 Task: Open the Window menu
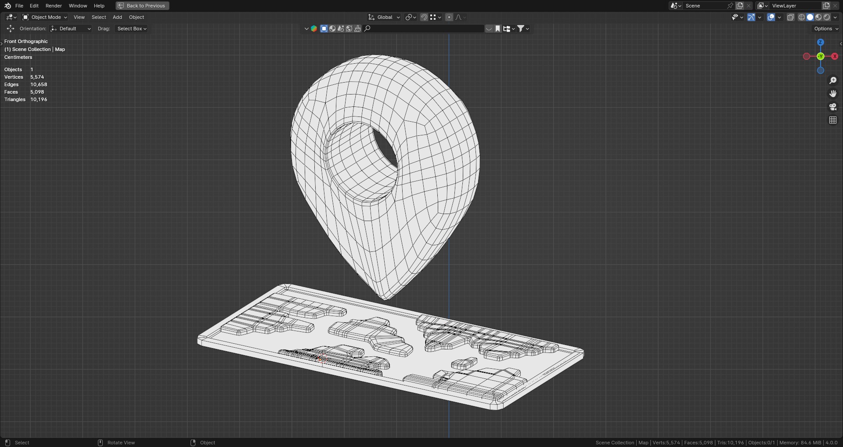78,6
